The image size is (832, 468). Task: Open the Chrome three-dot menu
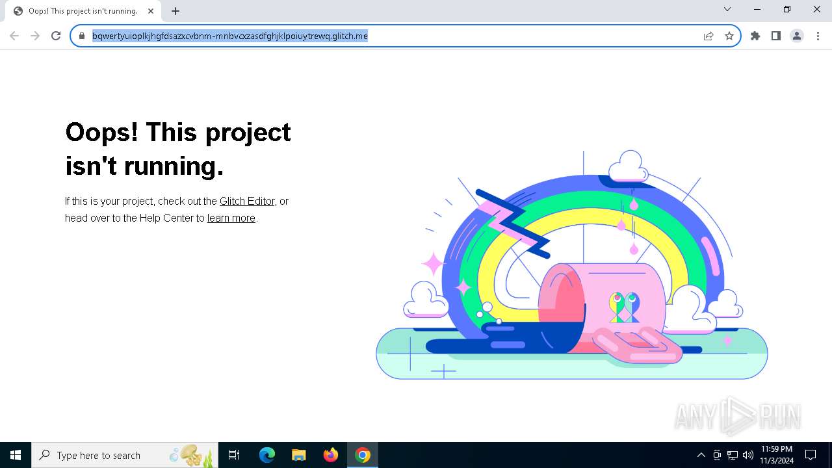point(818,36)
